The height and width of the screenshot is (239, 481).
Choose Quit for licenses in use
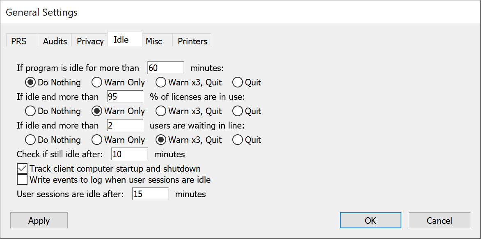[247, 111]
